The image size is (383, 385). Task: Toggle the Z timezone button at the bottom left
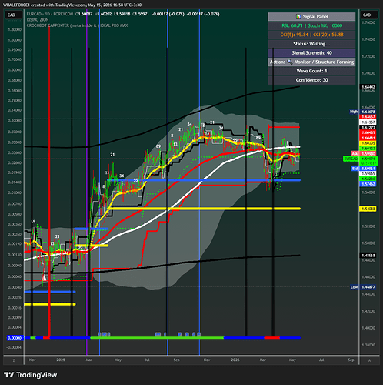click(x=14, y=360)
